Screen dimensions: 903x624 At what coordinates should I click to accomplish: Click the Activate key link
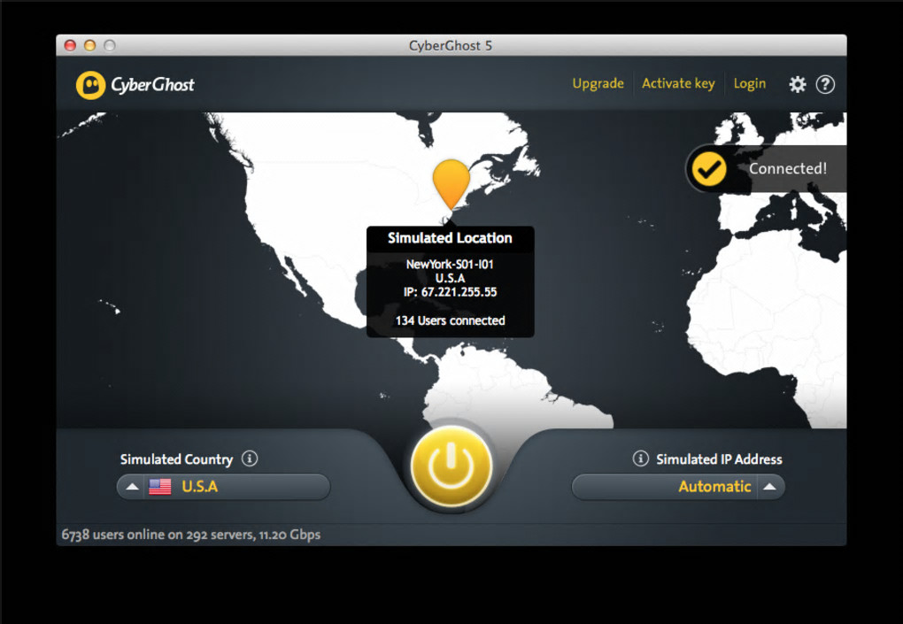678,84
